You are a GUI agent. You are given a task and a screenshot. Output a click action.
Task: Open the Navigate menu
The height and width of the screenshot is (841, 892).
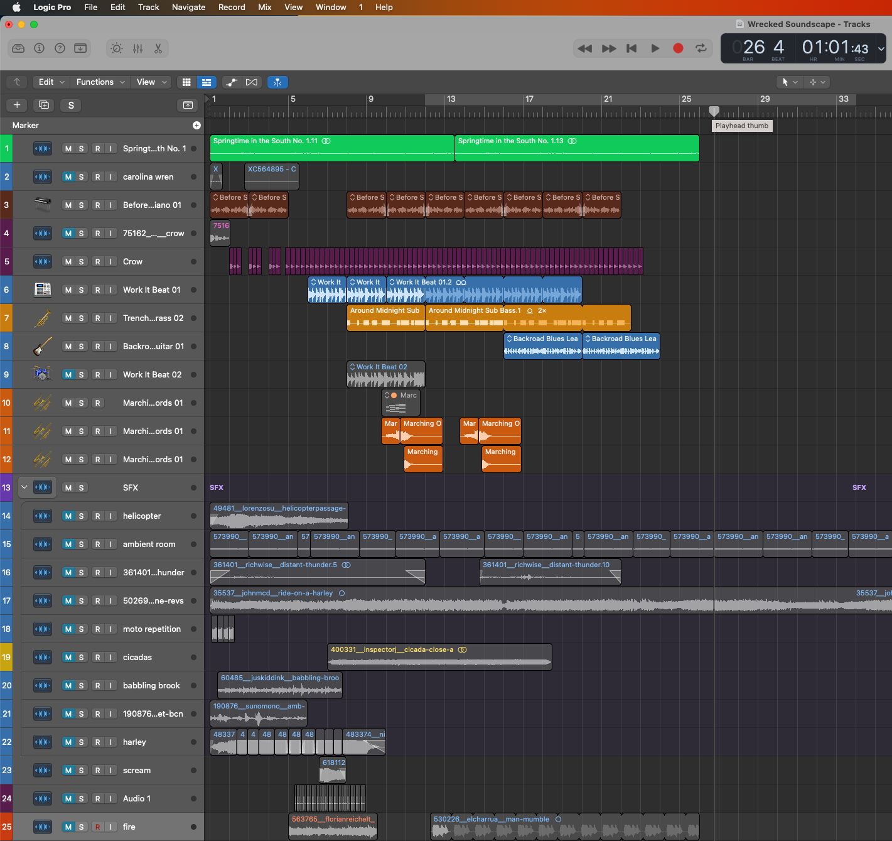188,7
